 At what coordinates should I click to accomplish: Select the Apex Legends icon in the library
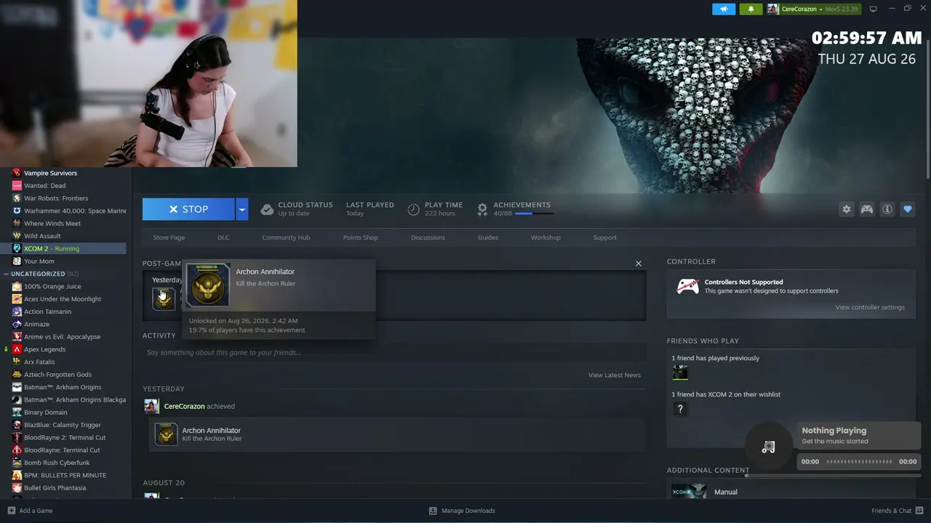pyautogui.click(x=17, y=349)
